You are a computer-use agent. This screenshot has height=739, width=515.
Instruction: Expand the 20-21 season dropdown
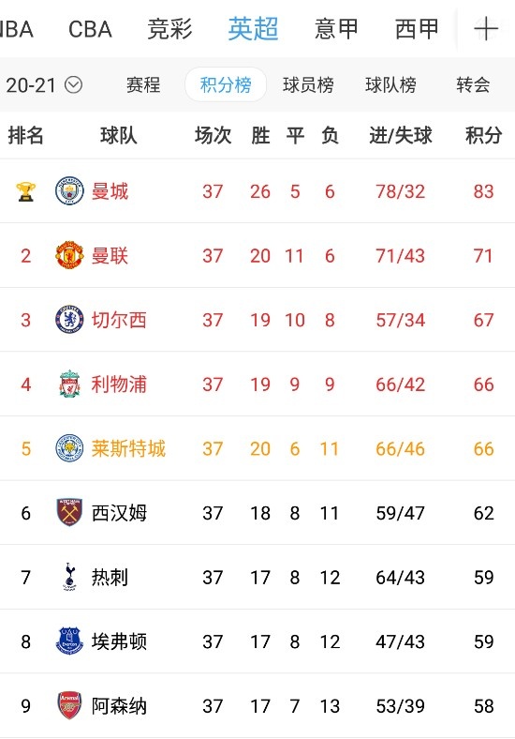[44, 85]
